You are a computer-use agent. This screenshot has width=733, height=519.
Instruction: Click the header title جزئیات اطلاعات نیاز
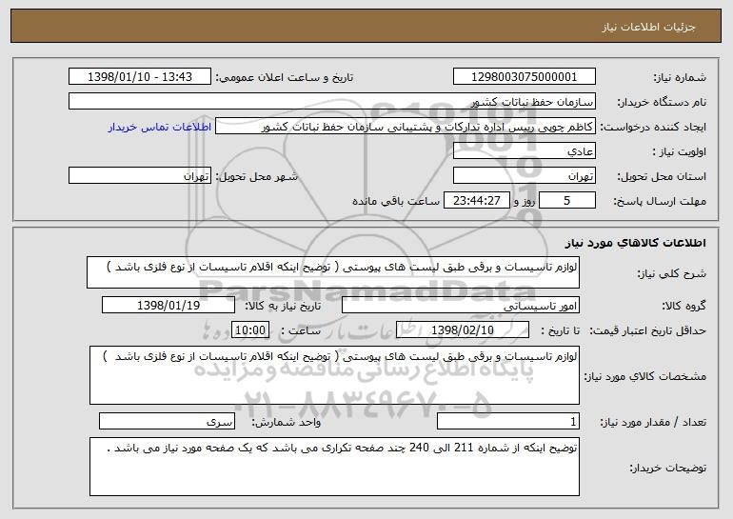(648, 27)
